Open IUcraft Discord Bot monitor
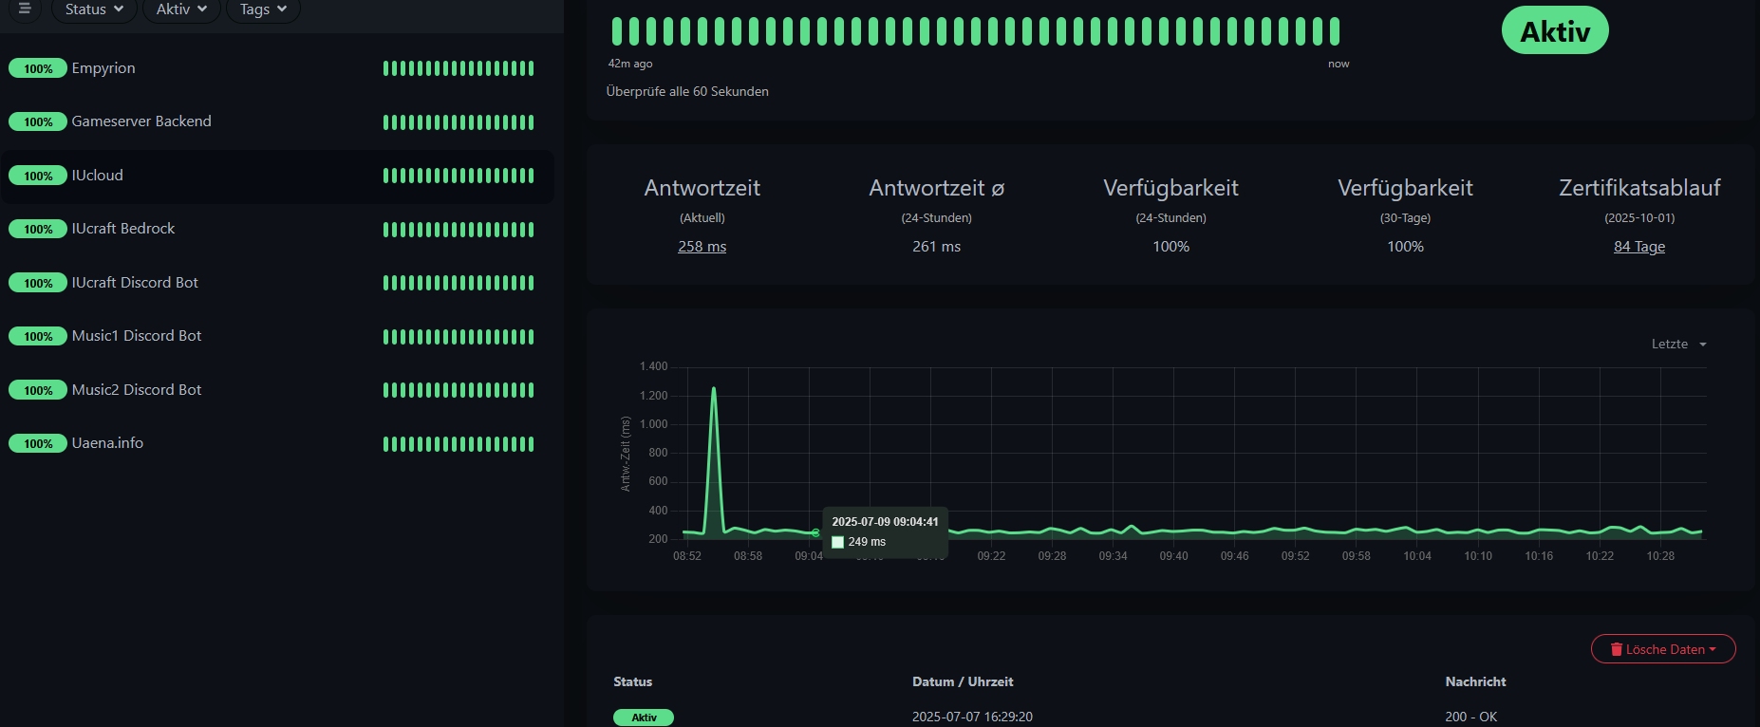 click(x=135, y=283)
